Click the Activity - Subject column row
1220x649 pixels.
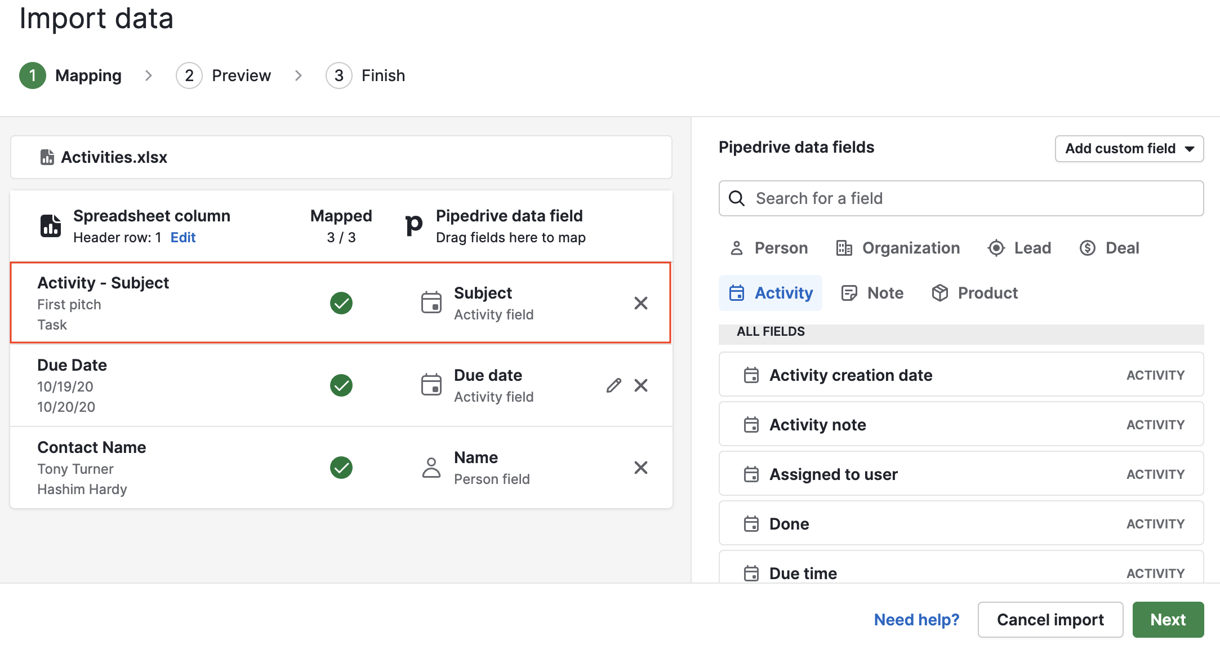[x=341, y=303]
